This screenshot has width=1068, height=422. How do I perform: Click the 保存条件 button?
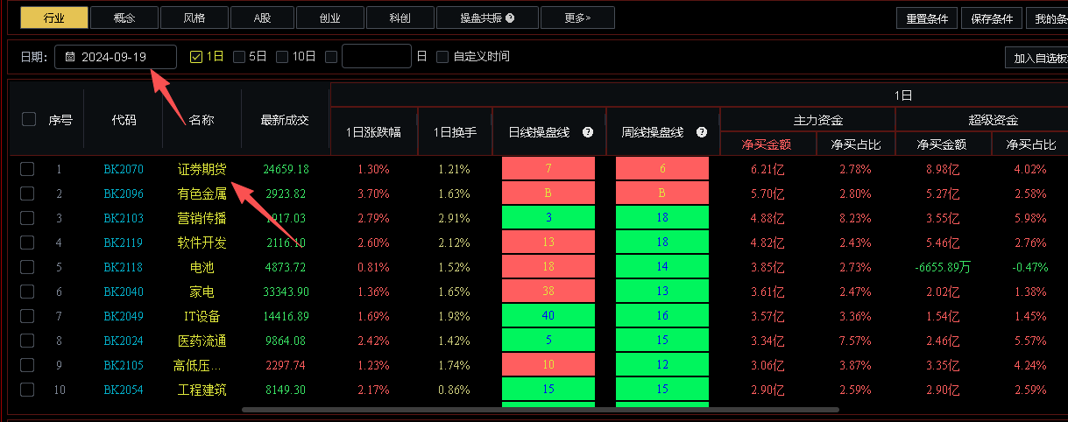pyautogui.click(x=992, y=18)
